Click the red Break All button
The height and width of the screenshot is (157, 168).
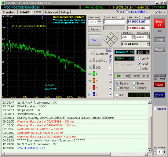pos(159,23)
